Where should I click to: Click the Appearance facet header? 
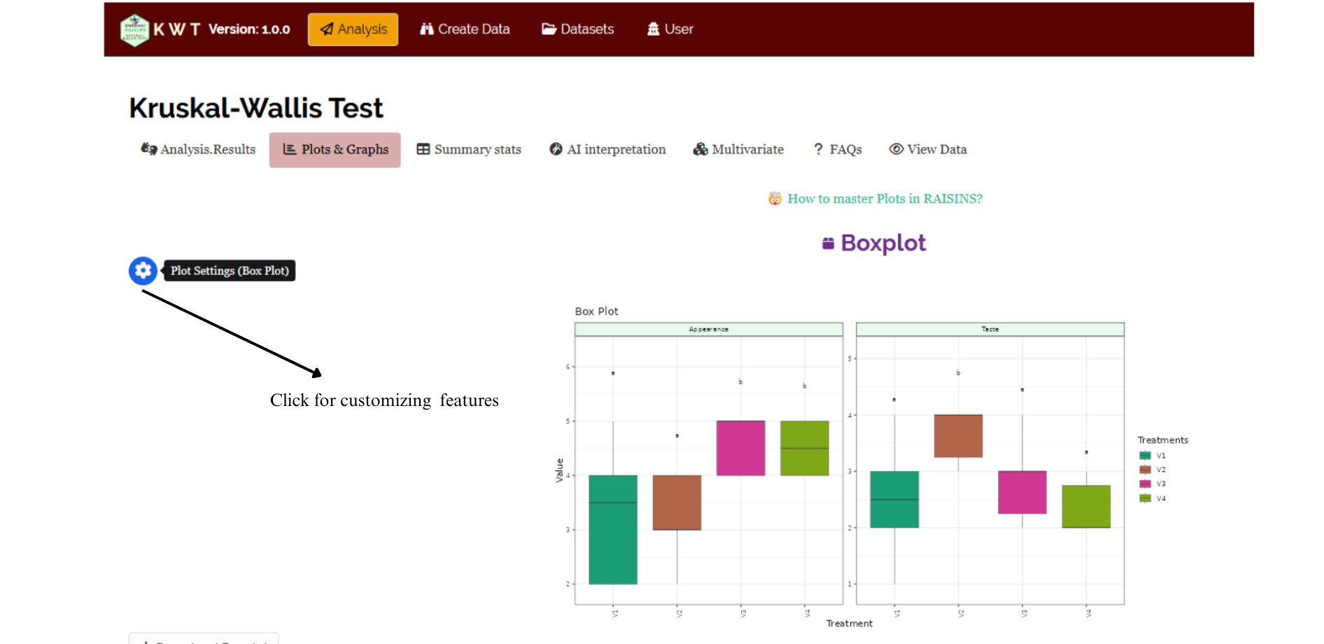709,329
